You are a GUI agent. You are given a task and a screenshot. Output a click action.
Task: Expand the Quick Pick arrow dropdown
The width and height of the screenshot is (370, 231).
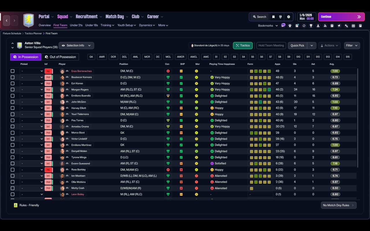(x=312, y=46)
